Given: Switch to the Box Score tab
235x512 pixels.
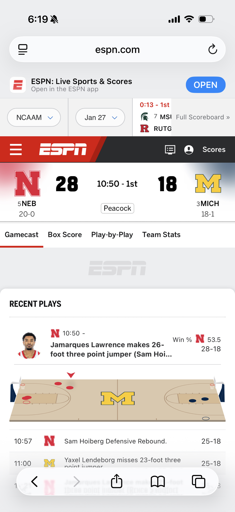Looking at the screenshot, I should point(65,234).
